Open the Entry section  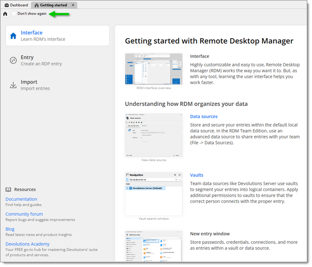(x=57, y=60)
